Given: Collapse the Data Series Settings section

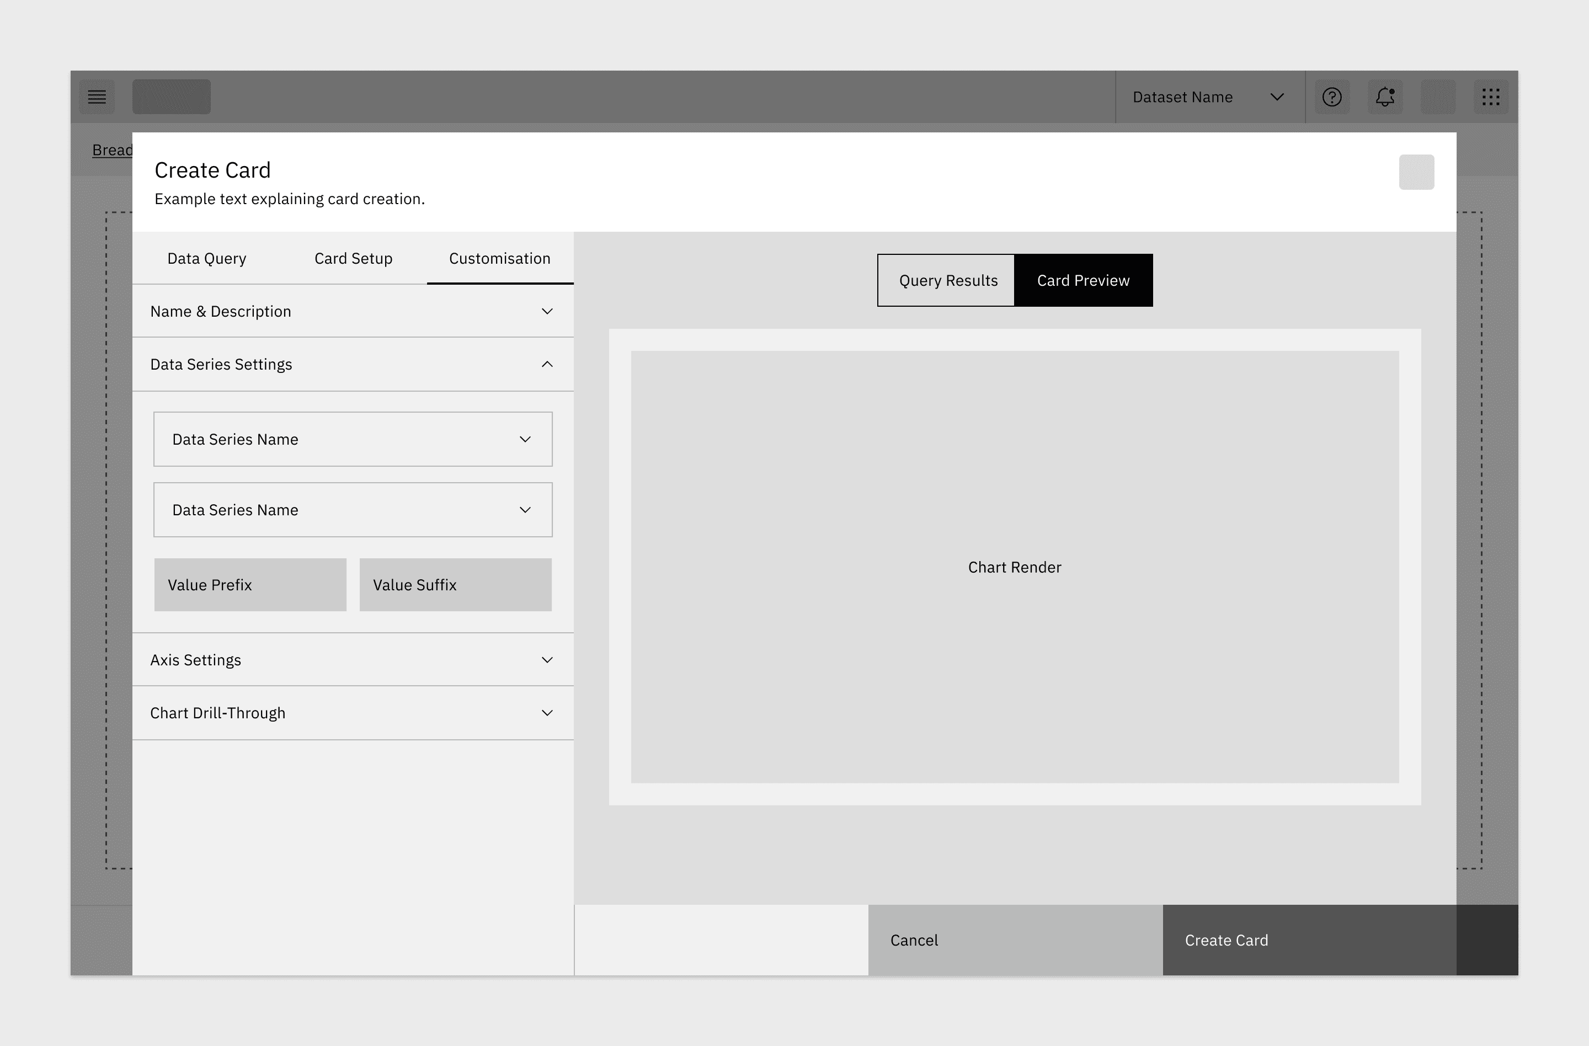Looking at the screenshot, I should click(x=353, y=365).
